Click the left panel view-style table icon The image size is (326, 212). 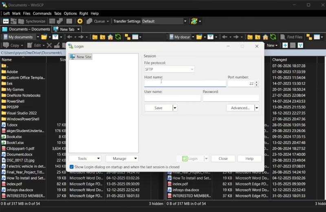[135, 37]
